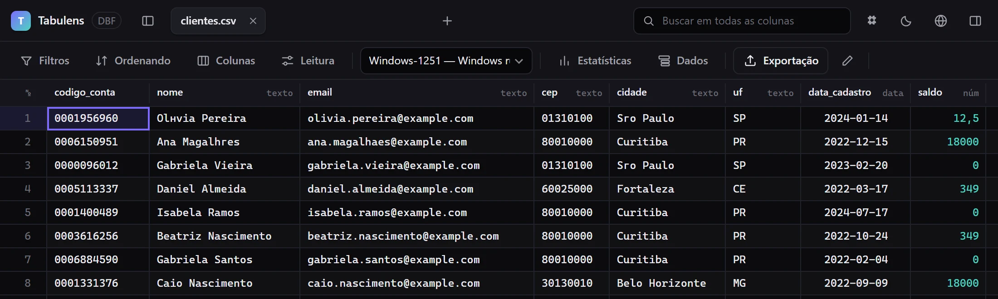Select the clientes.csv tab
This screenshot has width=998, height=299.
[x=218, y=21]
